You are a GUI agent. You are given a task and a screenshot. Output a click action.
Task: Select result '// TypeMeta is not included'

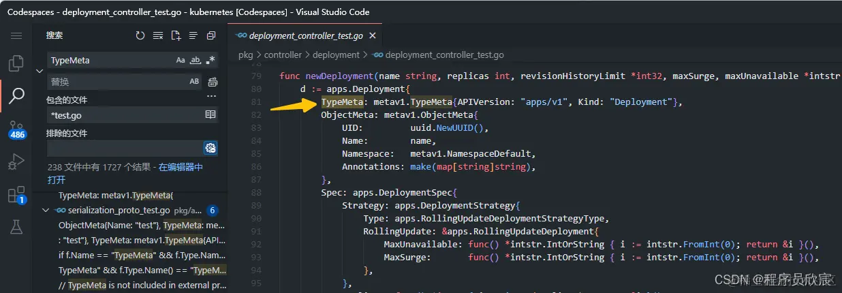(141, 286)
